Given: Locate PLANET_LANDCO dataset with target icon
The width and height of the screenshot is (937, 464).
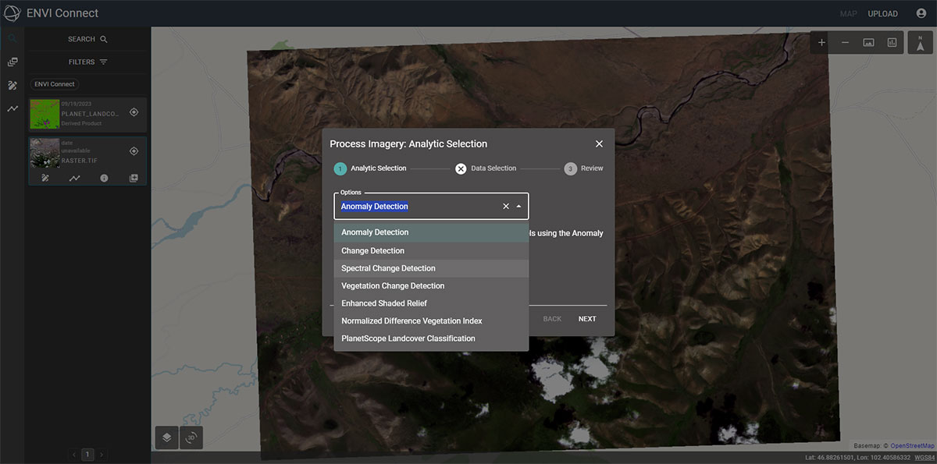Looking at the screenshot, I should pos(134,112).
